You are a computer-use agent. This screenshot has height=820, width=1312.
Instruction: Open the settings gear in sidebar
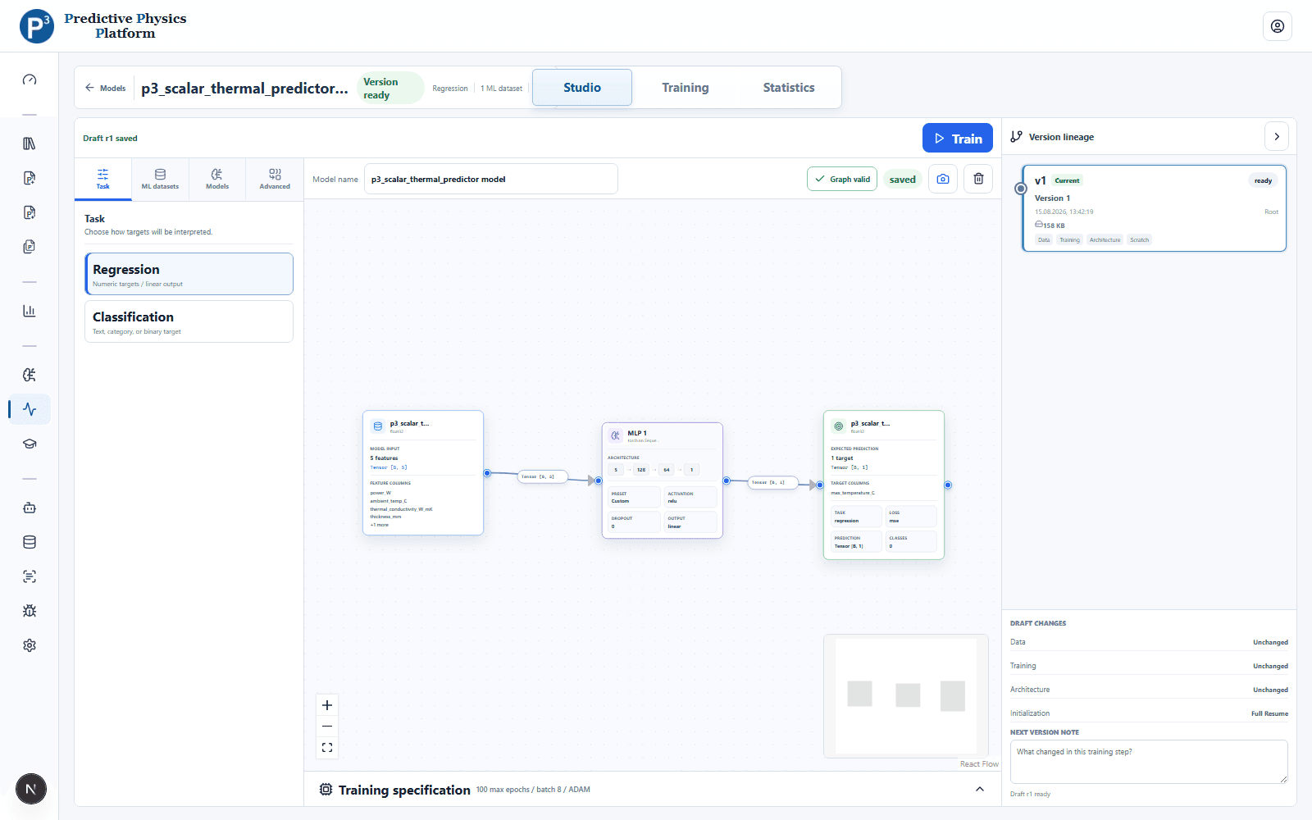pyautogui.click(x=30, y=645)
